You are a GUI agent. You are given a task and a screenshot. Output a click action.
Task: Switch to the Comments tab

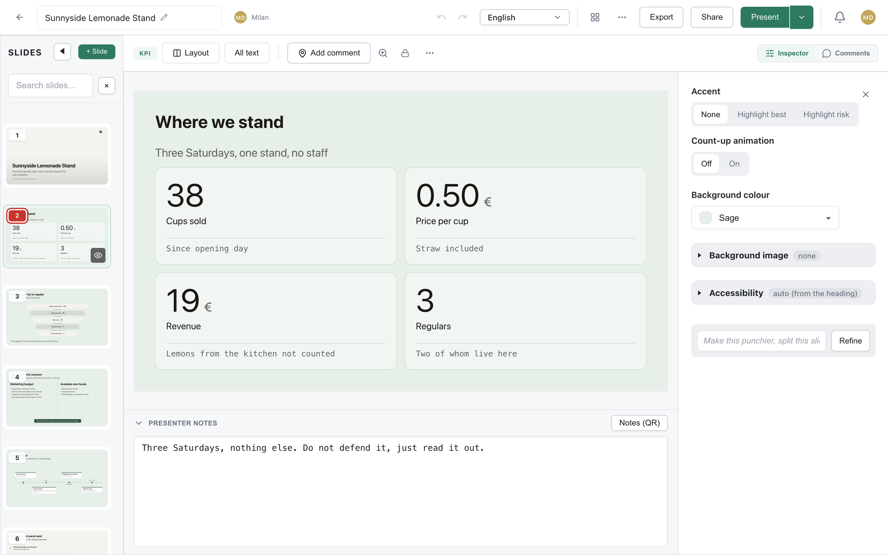[x=846, y=53]
